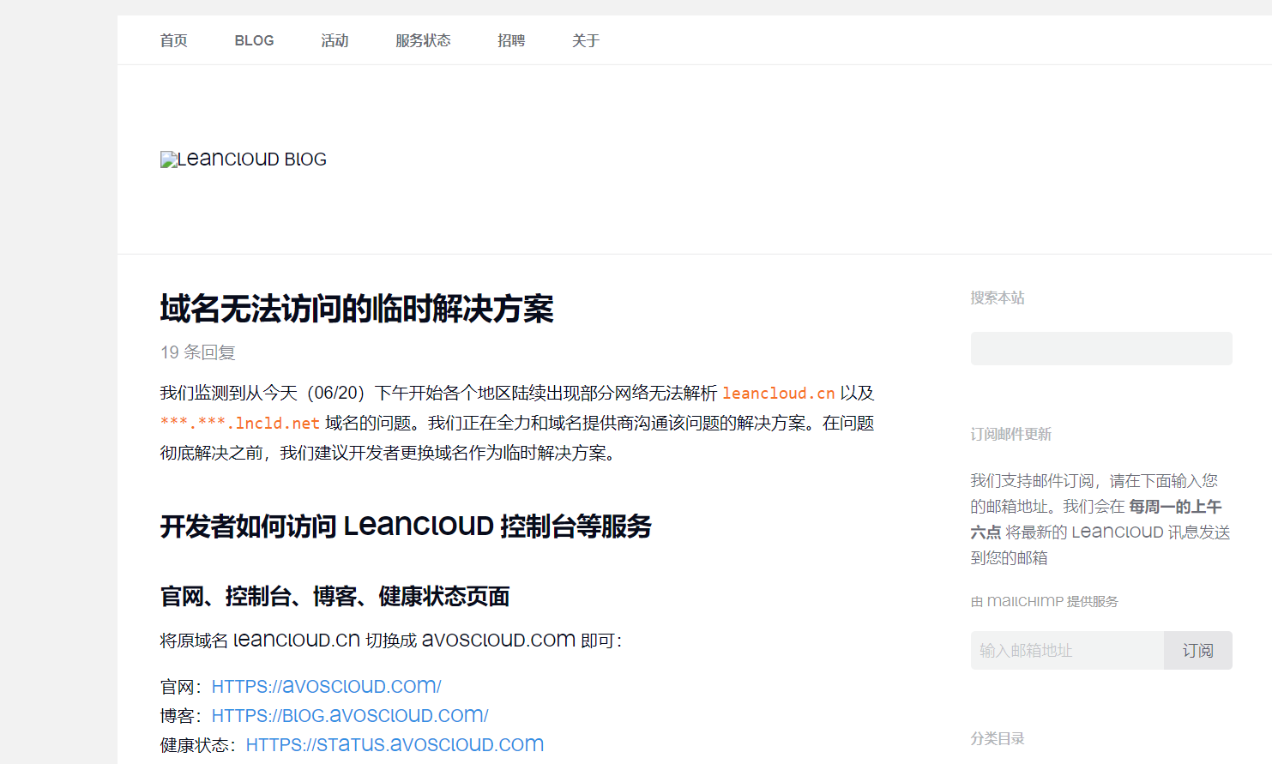Click inside the 搜索本站 search field
Image resolution: width=1272 pixels, height=764 pixels.
pos(1101,349)
